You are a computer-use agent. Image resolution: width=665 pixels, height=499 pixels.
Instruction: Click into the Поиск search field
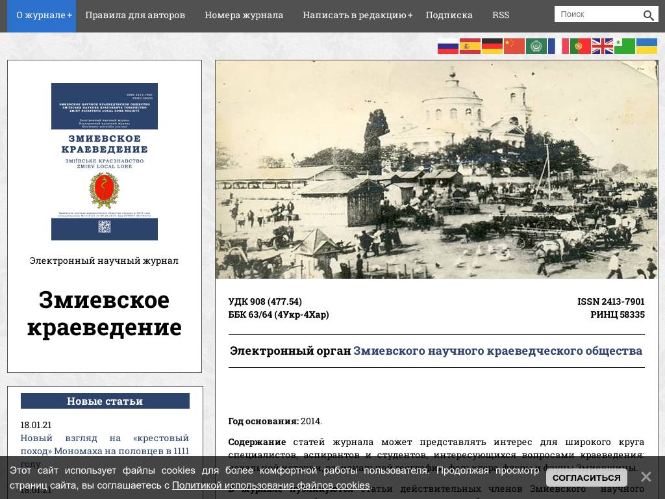click(x=598, y=14)
